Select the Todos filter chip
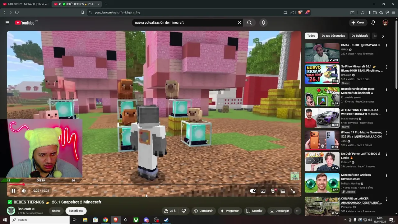 tap(311, 36)
